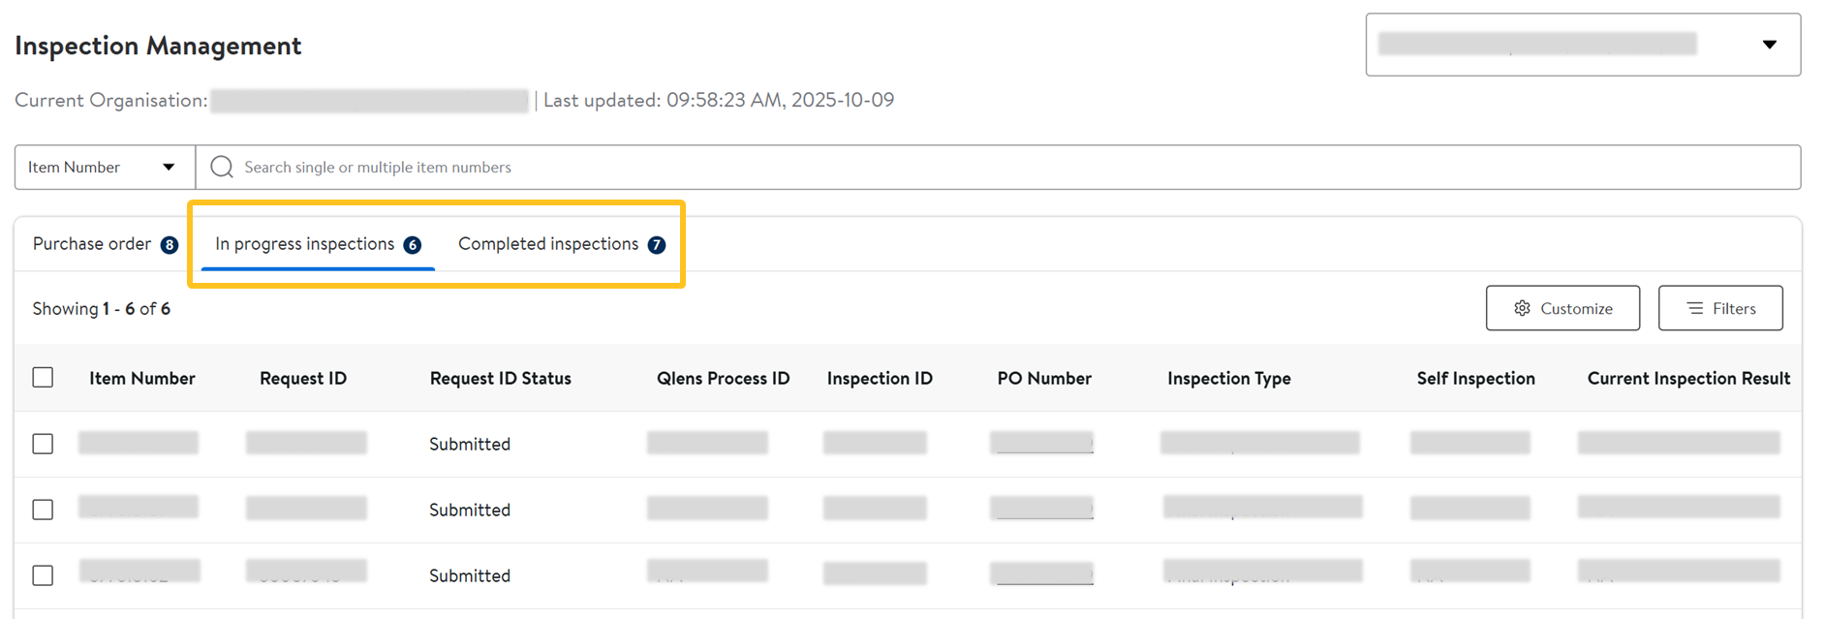
Task: Click the PO number link in third row
Action: (1042, 574)
